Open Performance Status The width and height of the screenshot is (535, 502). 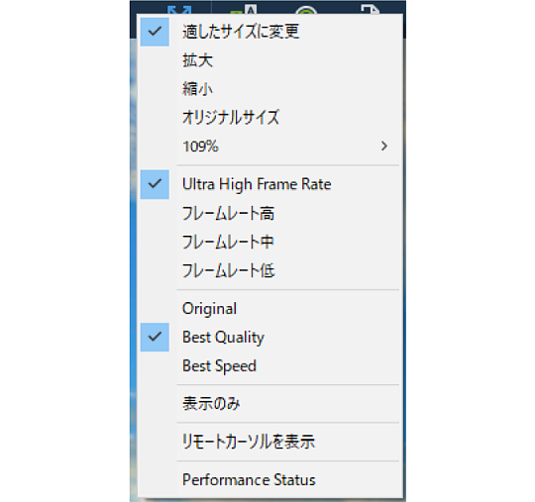pyautogui.click(x=269, y=479)
